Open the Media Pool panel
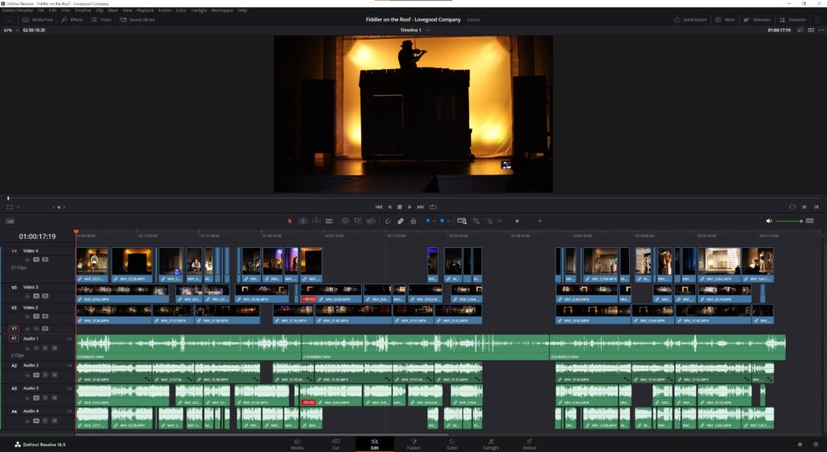Viewport: 827px width, 452px height. pyautogui.click(x=38, y=19)
